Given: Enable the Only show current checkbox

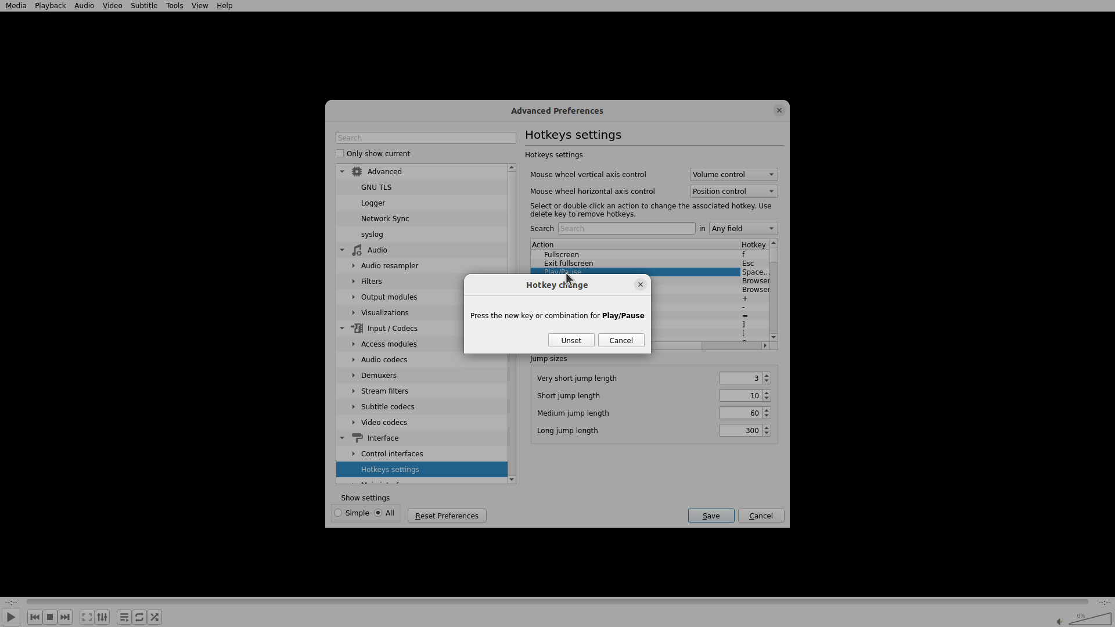Looking at the screenshot, I should (x=340, y=154).
